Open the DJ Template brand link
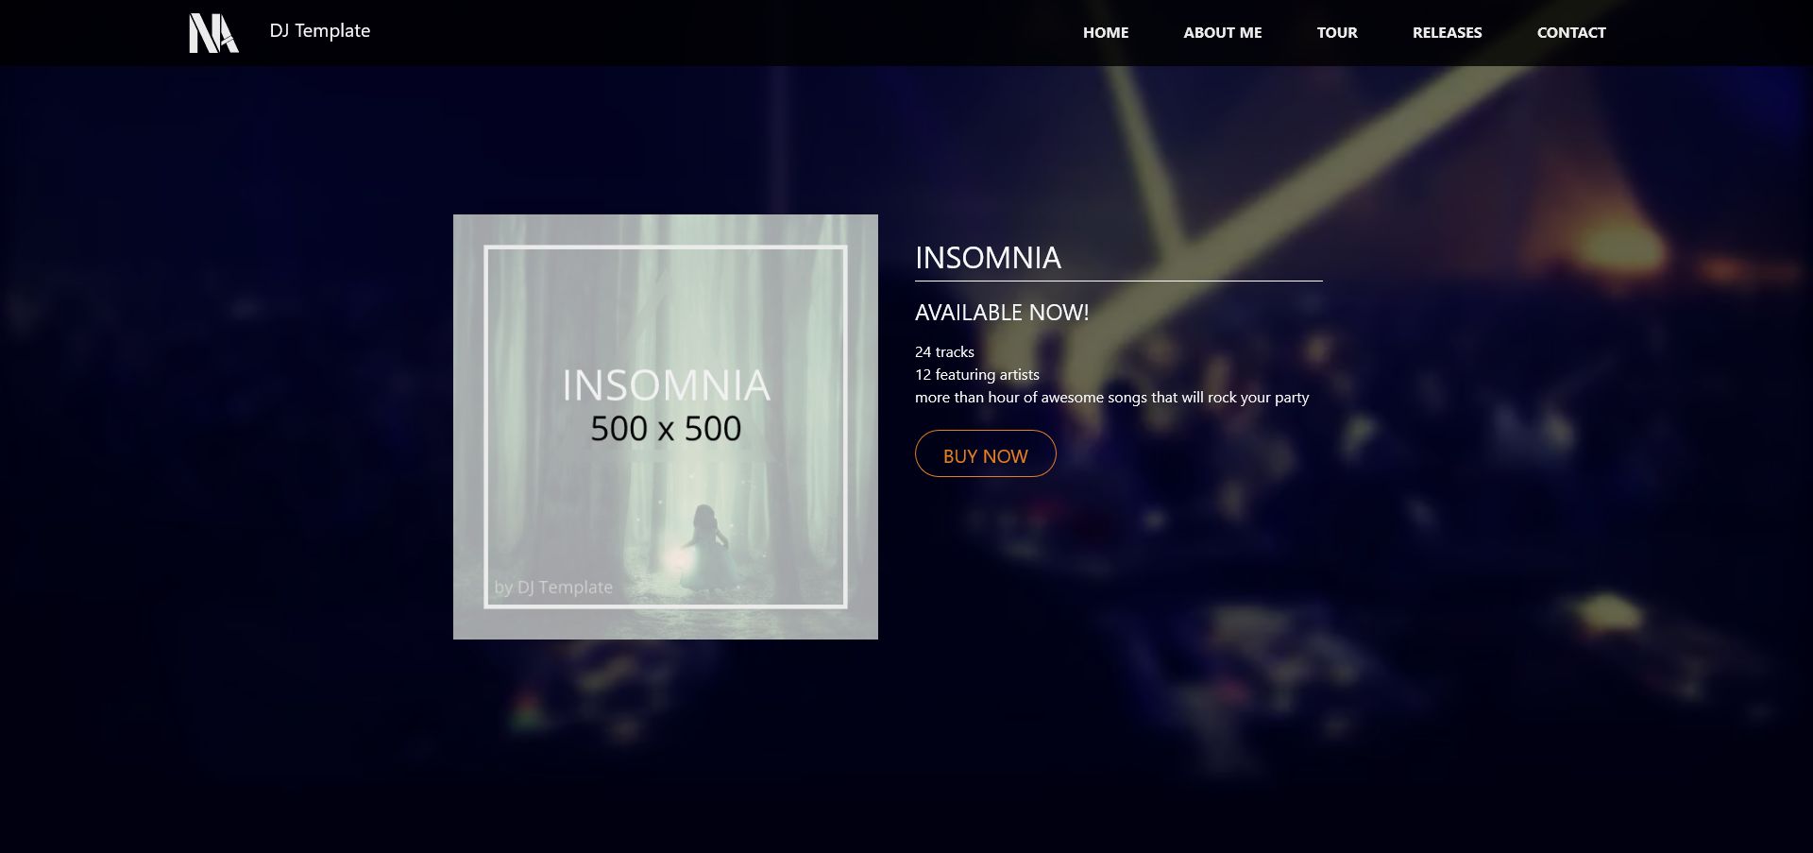Viewport: 1813px width, 853px height. tap(319, 30)
